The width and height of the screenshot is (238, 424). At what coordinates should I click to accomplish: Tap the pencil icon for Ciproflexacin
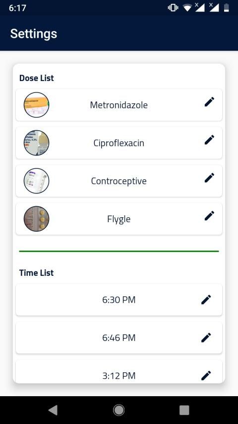pyautogui.click(x=209, y=140)
